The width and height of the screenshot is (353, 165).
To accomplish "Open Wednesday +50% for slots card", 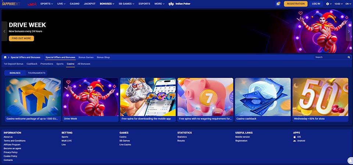I will coord(320,100).
